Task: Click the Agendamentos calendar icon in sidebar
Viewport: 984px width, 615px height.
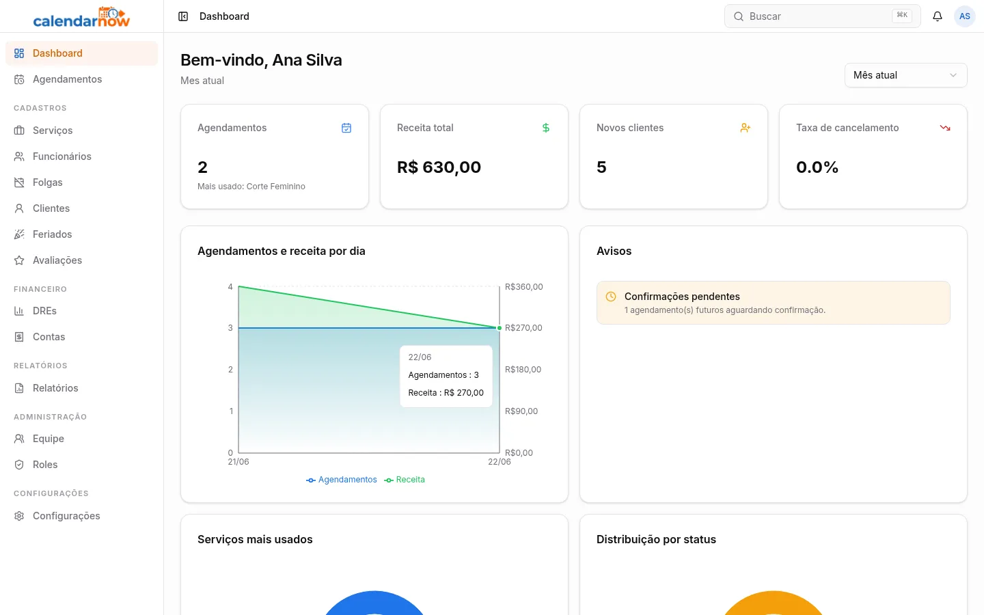Action: (19, 79)
